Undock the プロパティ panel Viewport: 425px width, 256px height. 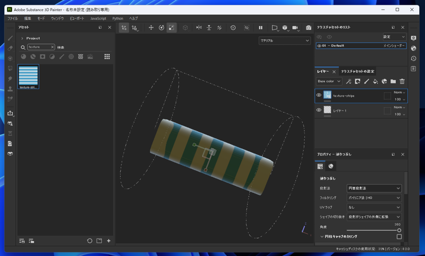(393, 154)
